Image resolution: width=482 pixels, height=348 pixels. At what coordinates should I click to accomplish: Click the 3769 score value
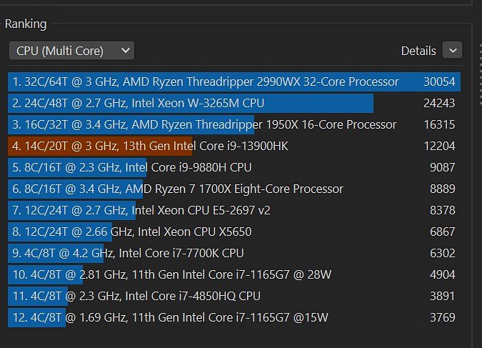[442, 317]
